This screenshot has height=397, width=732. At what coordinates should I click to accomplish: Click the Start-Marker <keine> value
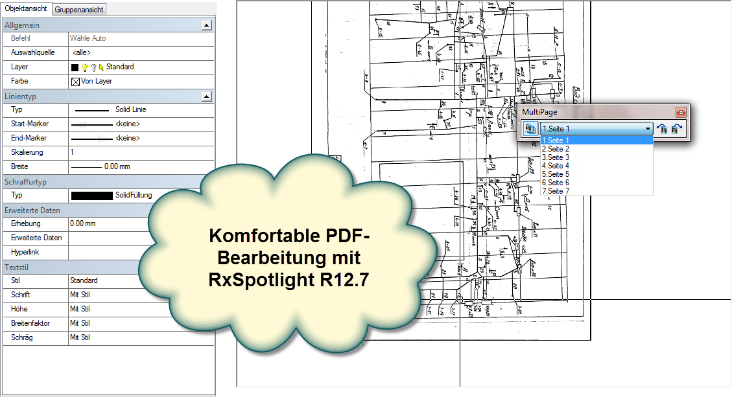click(128, 124)
